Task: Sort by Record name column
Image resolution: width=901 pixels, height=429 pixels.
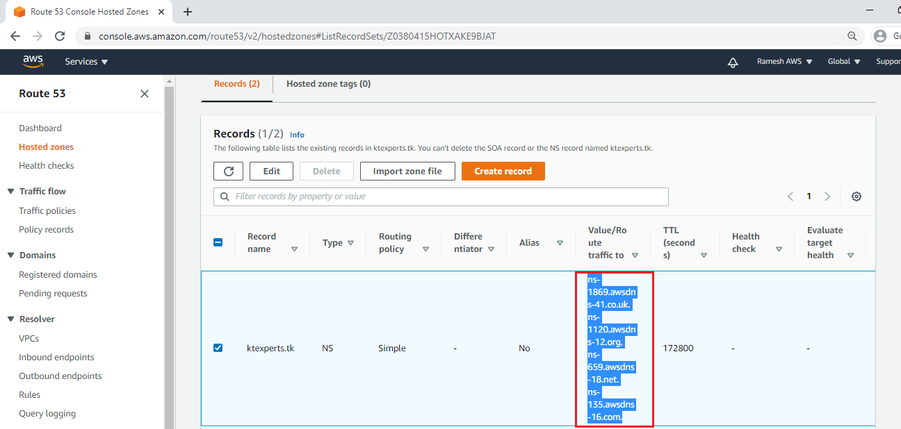Action: pos(294,249)
